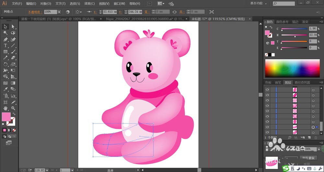Open the arrange documents dropdown in menu bar
Image resolution: width=324 pixels, height=172 pixels.
click(161, 4)
